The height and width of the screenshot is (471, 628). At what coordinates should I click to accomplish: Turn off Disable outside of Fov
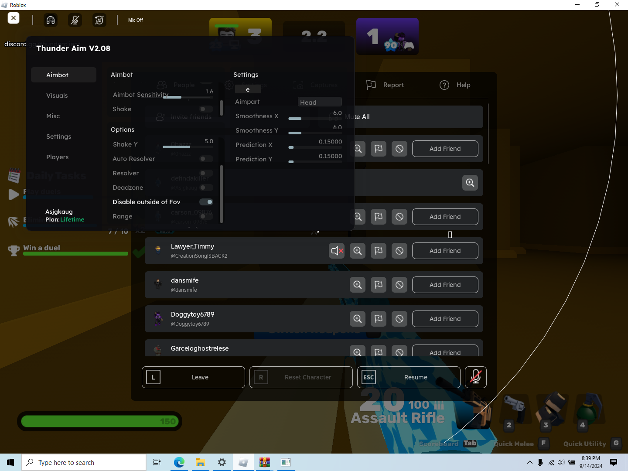coord(206,202)
